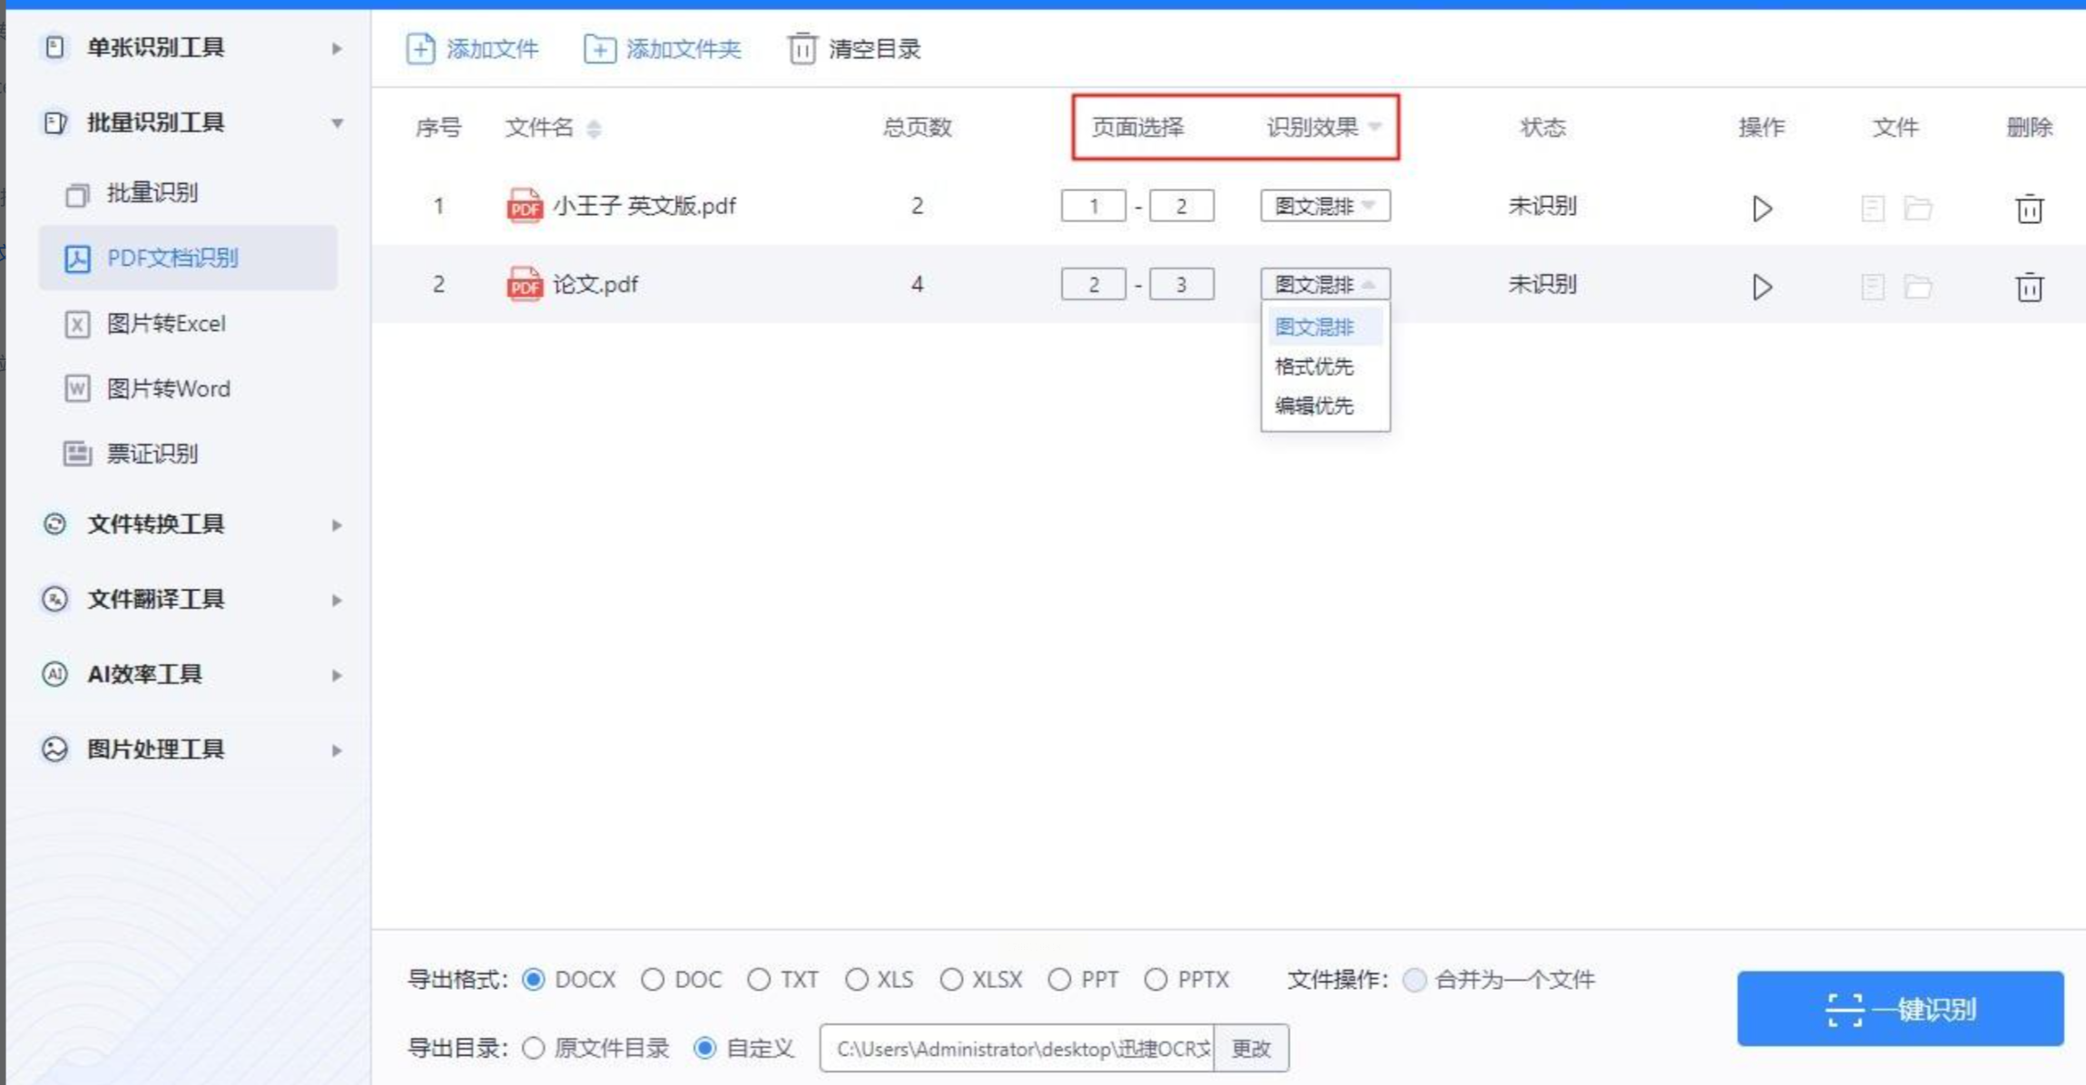
Task: Open 图片转Excel from the sidebar
Action: click(165, 324)
